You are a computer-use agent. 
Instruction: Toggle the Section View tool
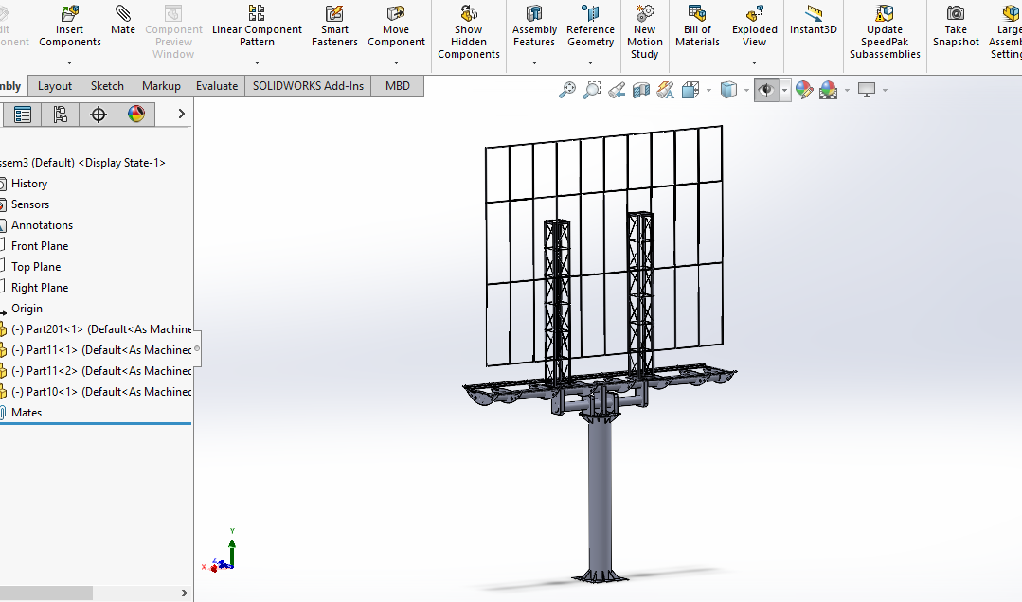pos(641,90)
